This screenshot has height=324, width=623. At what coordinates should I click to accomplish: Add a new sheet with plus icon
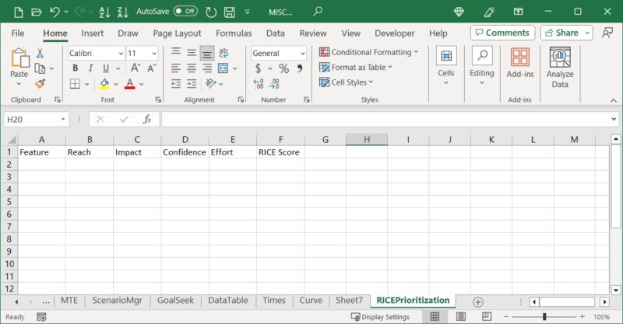pos(478,302)
